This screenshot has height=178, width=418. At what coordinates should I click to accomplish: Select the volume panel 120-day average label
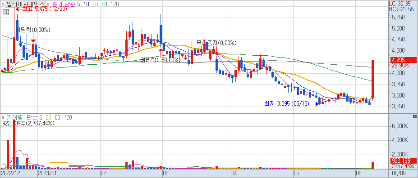click(68, 117)
